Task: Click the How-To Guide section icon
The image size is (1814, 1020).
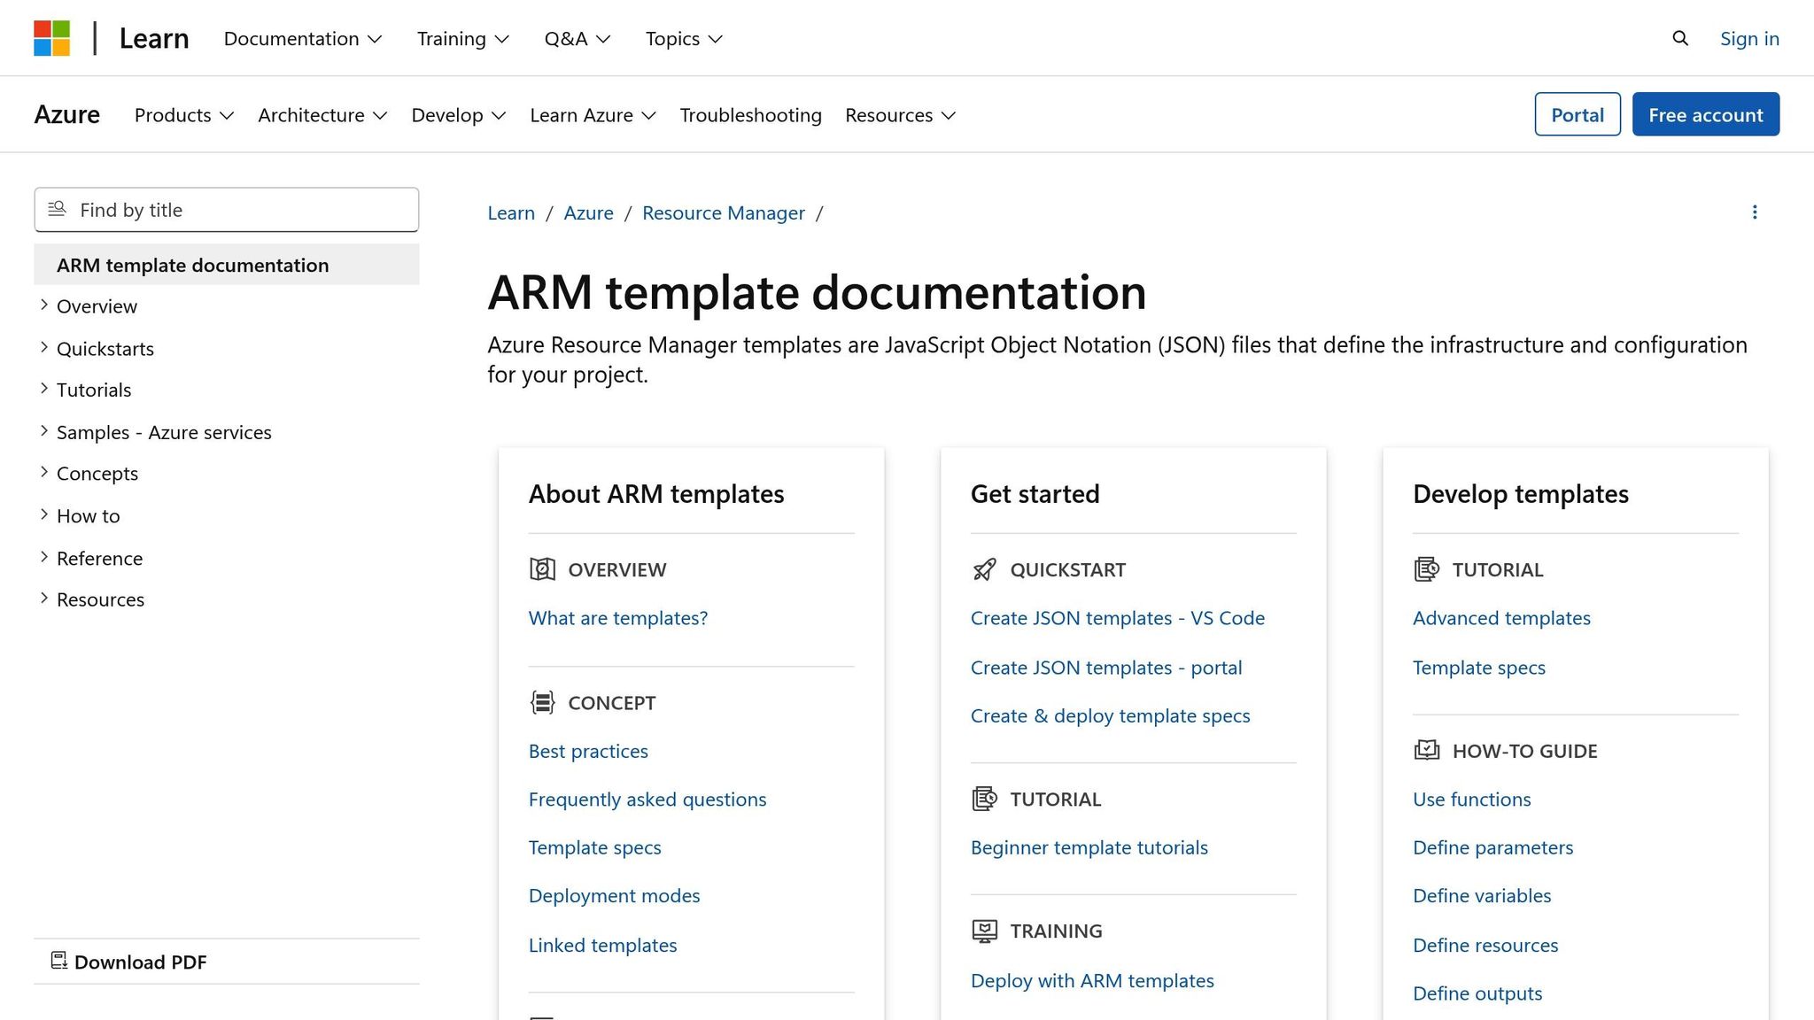Action: coord(1426,751)
